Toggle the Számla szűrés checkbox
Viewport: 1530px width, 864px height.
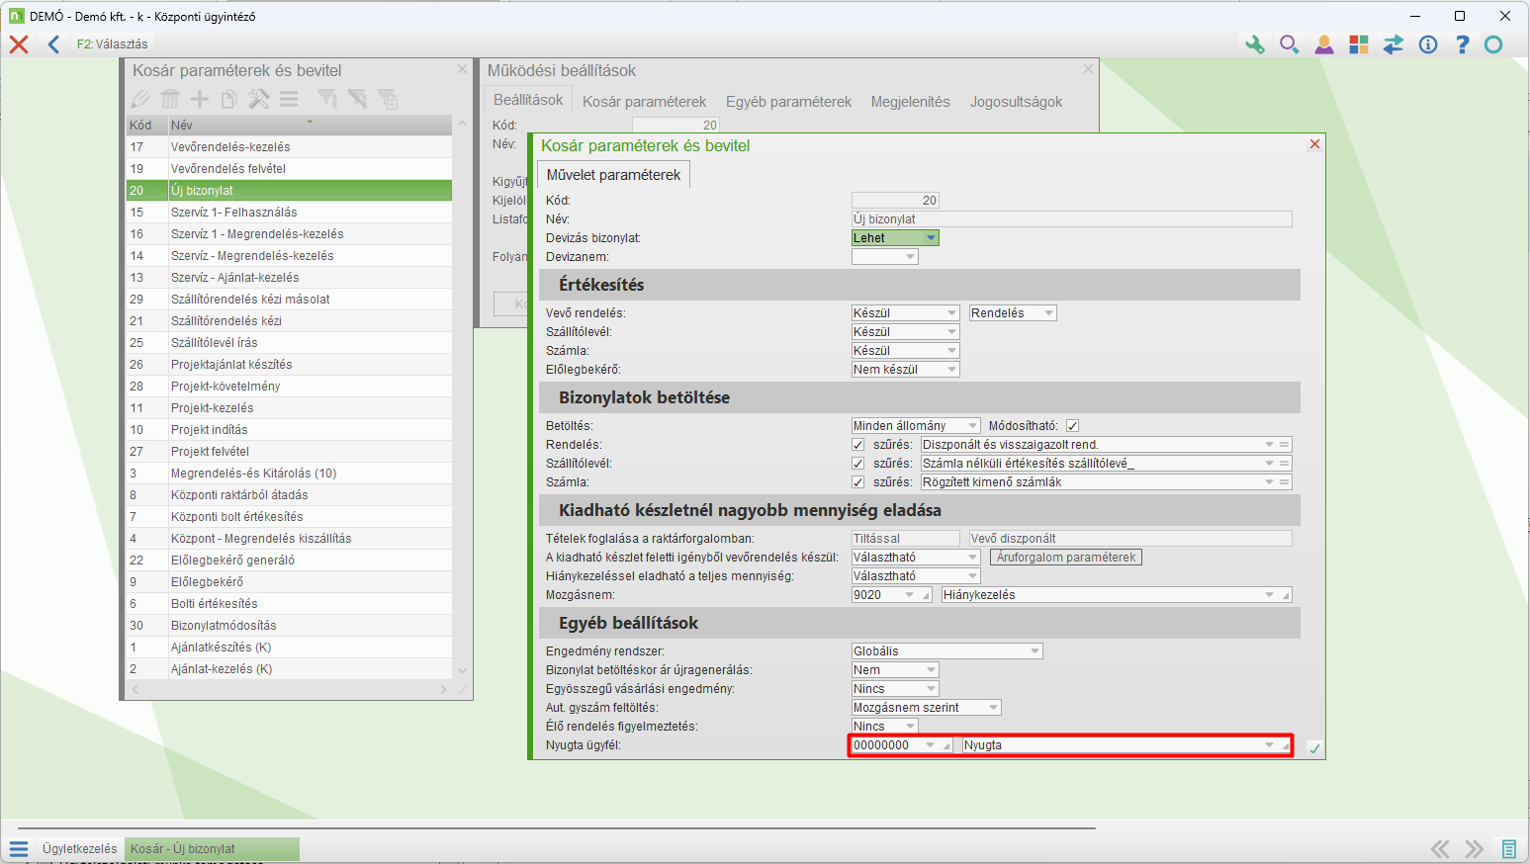858,482
